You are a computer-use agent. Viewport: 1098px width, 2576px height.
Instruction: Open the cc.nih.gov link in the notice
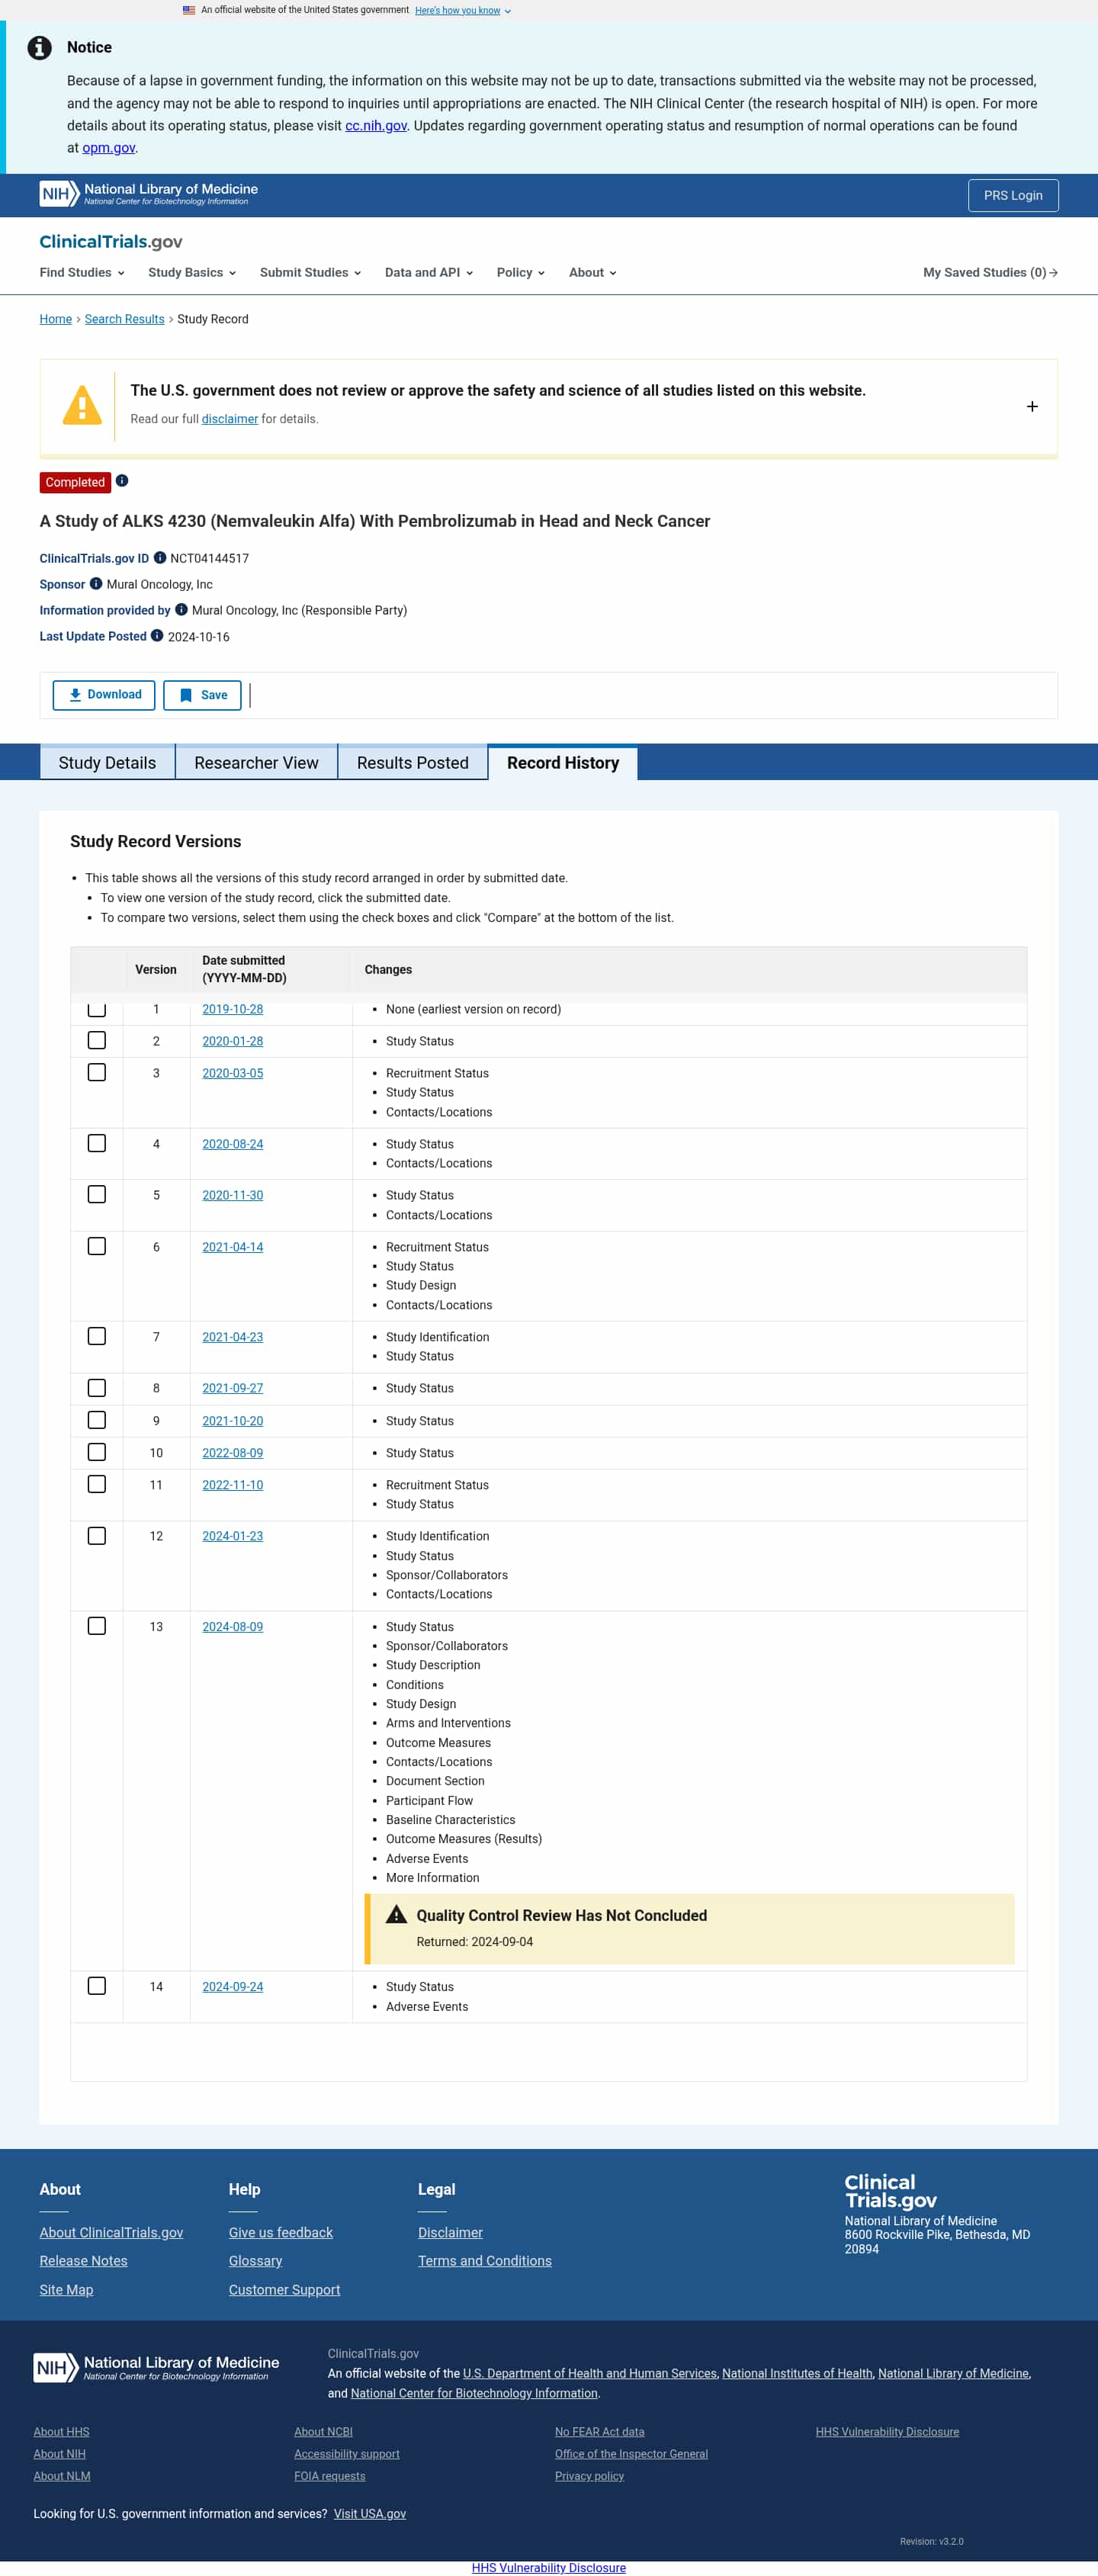(376, 126)
